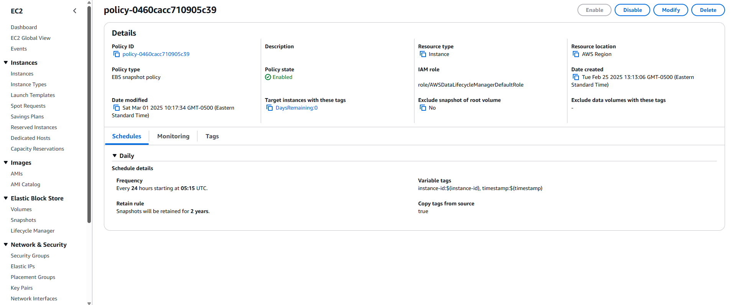Collapse the Images sidebar group
This screenshot has width=735, height=305.
[x=6, y=162]
